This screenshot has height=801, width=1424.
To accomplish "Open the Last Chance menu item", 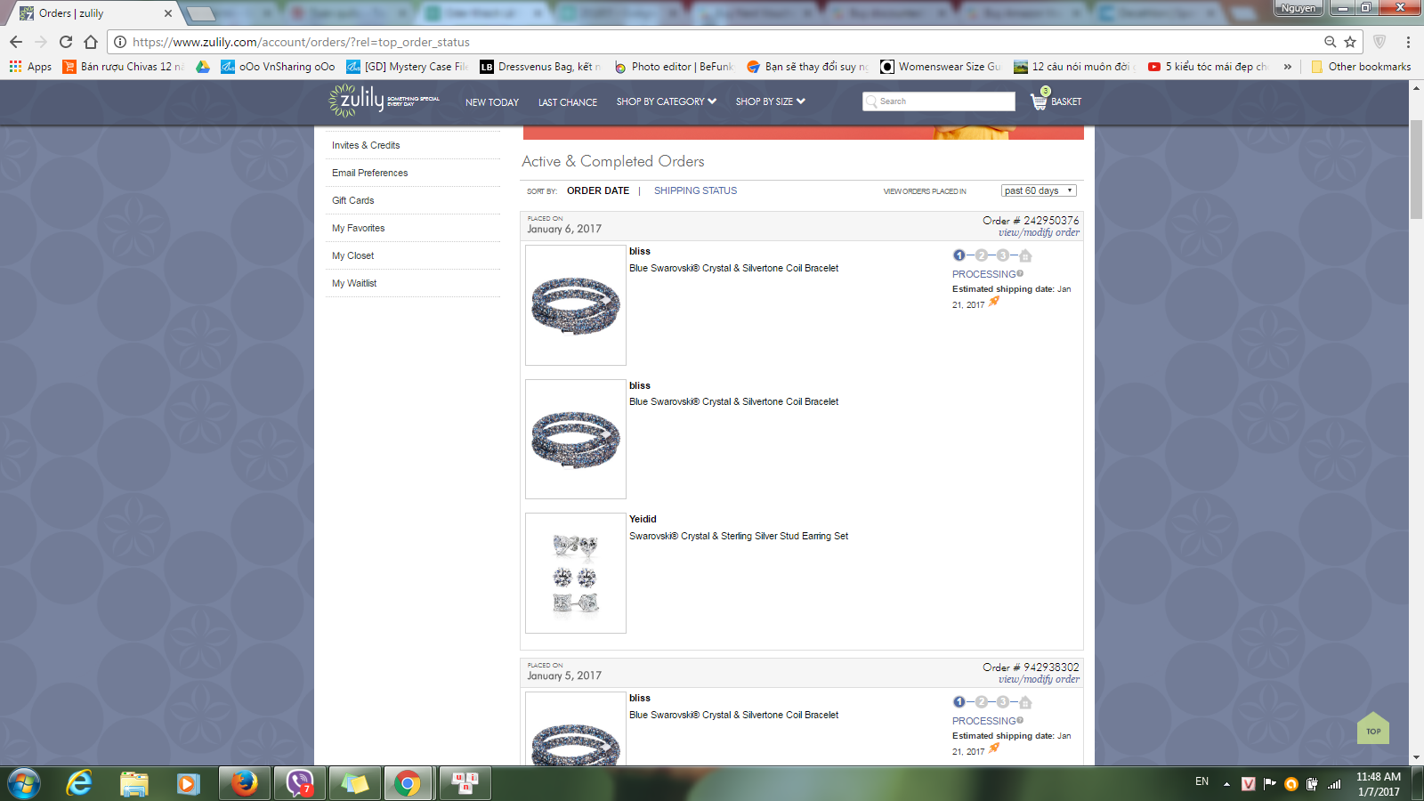I will pyautogui.click(x=568, y=102).
